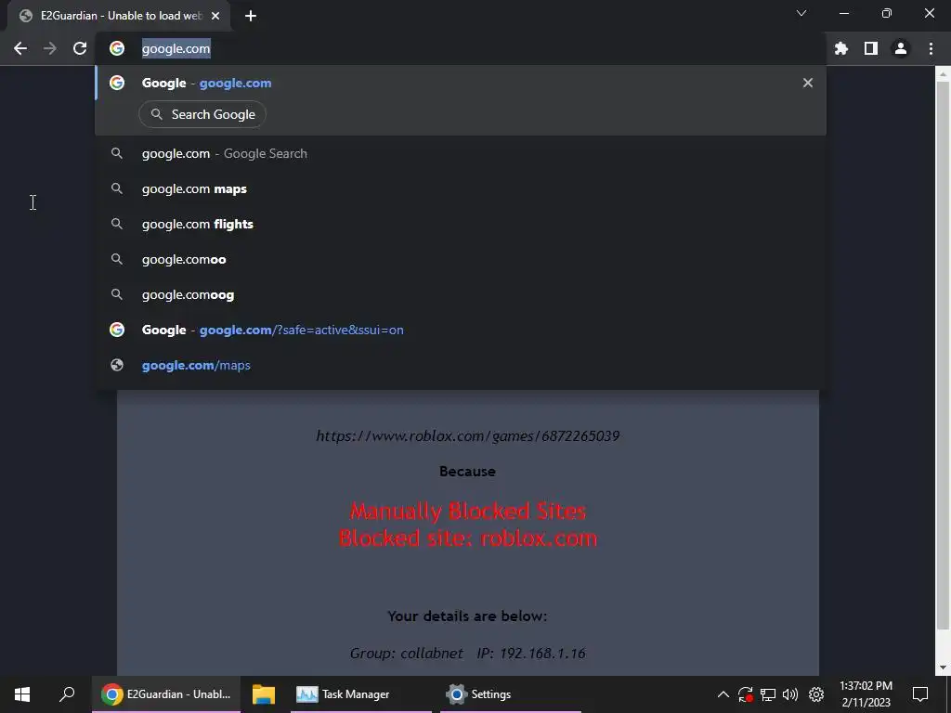Switch to Settings window in taskbar
This screenshot has height=713, width=951.
click(x=510, y=694)
